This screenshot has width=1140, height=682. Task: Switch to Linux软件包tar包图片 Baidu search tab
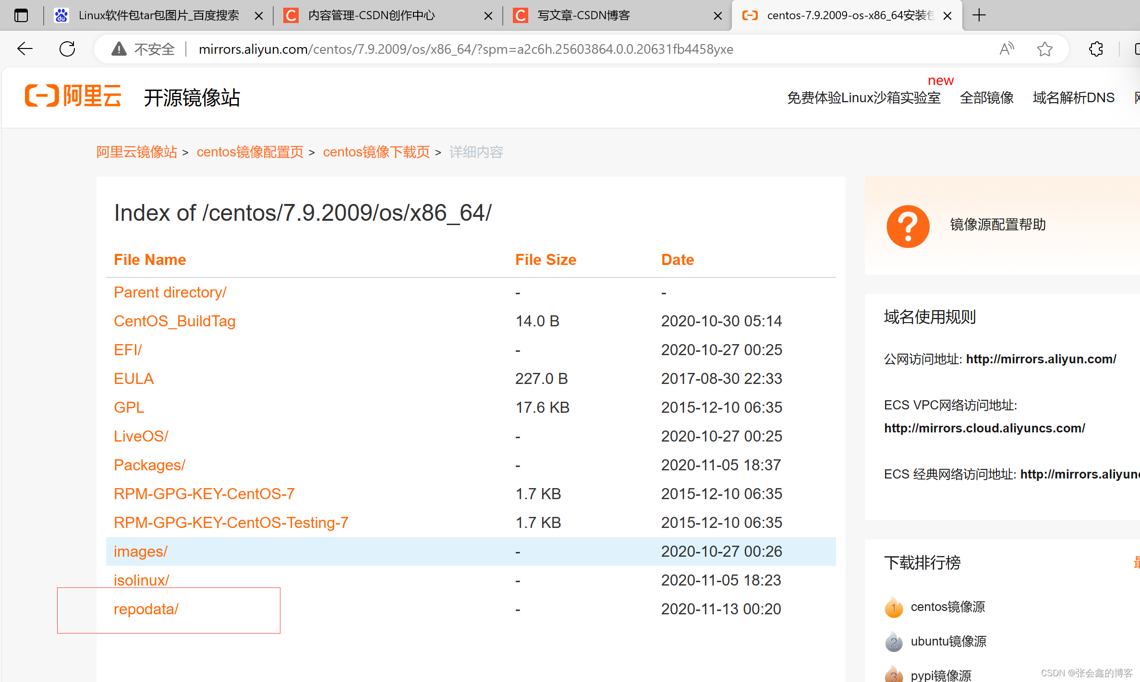coord(158,15)
